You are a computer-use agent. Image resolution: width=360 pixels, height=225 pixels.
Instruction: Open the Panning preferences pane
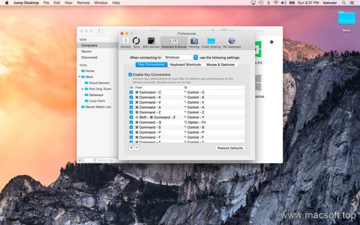[194, 42]
